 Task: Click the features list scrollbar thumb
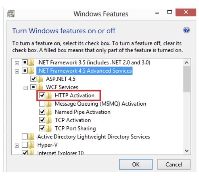click(x=187, y=79)
